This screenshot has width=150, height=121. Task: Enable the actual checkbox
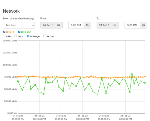[x=45, y=36]
